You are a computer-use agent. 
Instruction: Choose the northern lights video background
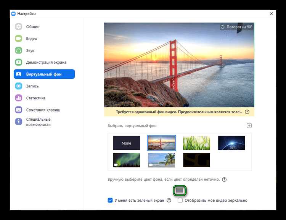click(x=126, y=160)
